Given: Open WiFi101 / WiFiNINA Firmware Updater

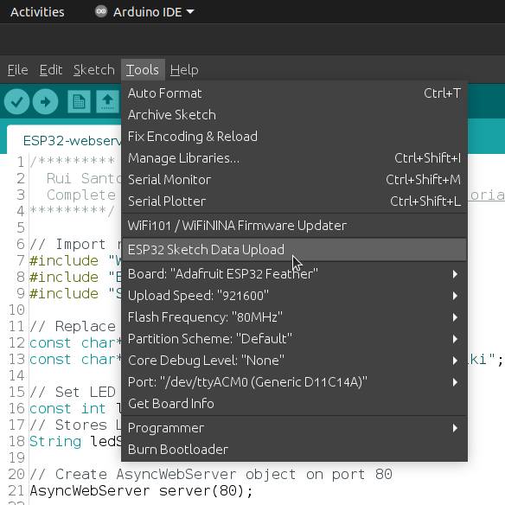Looking at the screenshot, I should 294,226.
